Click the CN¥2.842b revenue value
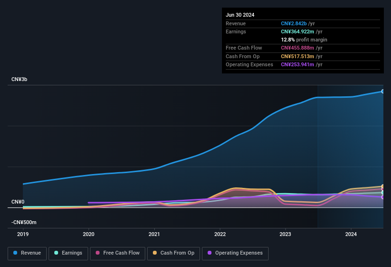 tap(294, 23)
